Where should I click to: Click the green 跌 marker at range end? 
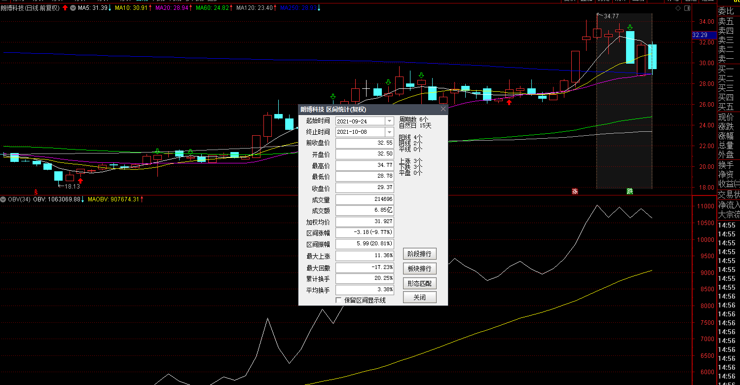click(629, 191)
